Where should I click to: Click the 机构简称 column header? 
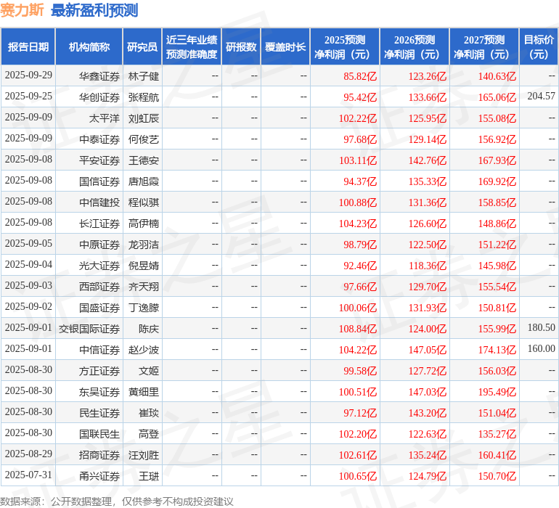click(89, 47)
